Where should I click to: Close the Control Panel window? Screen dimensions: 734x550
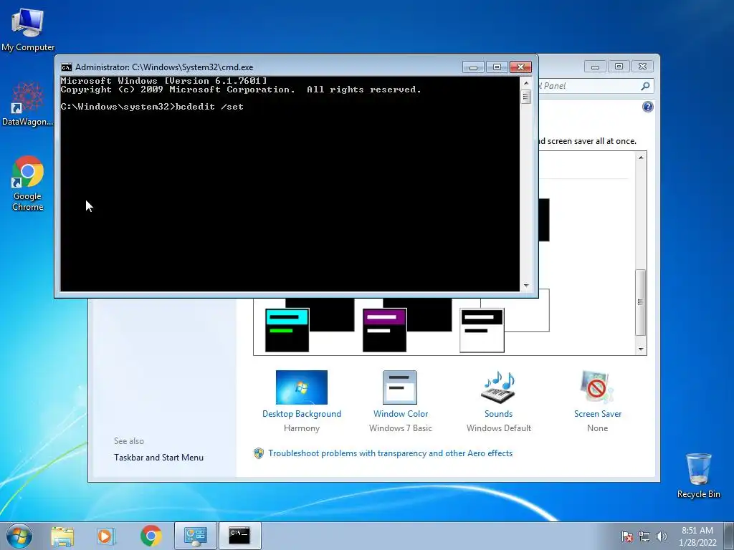(642, 67)
